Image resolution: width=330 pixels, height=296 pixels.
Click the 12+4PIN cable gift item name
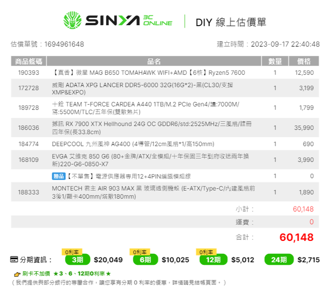point(129,176)
